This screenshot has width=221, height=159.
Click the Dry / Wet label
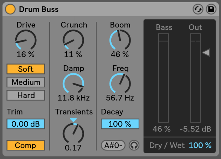pos(167,145)
